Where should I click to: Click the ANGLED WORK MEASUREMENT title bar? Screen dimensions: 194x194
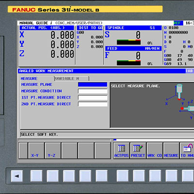[106, 71]
